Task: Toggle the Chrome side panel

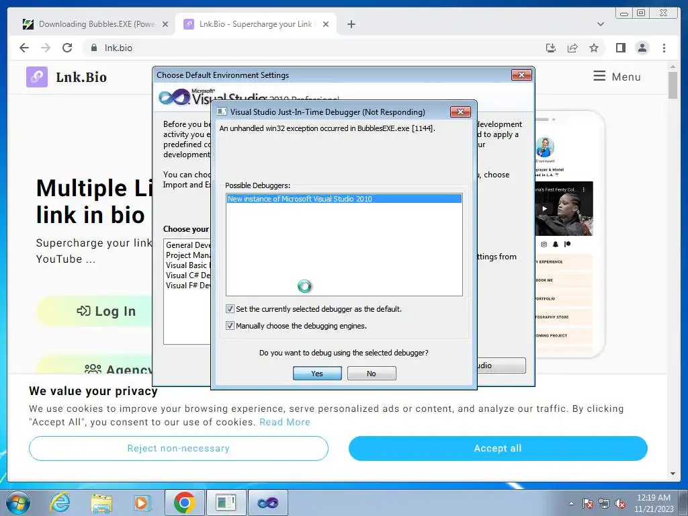Action: [620, 48]
